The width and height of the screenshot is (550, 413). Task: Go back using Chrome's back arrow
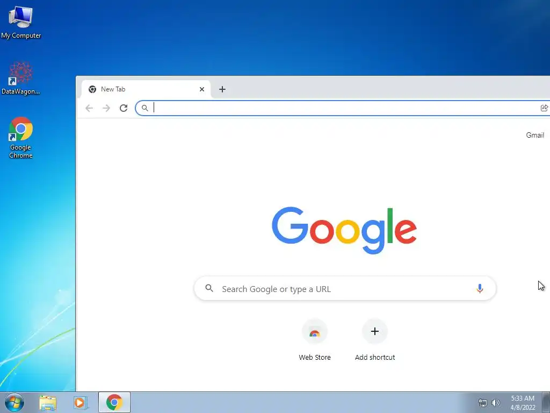[89, 108]
